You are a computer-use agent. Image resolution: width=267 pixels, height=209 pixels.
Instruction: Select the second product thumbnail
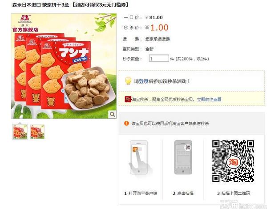click(37, 132)
